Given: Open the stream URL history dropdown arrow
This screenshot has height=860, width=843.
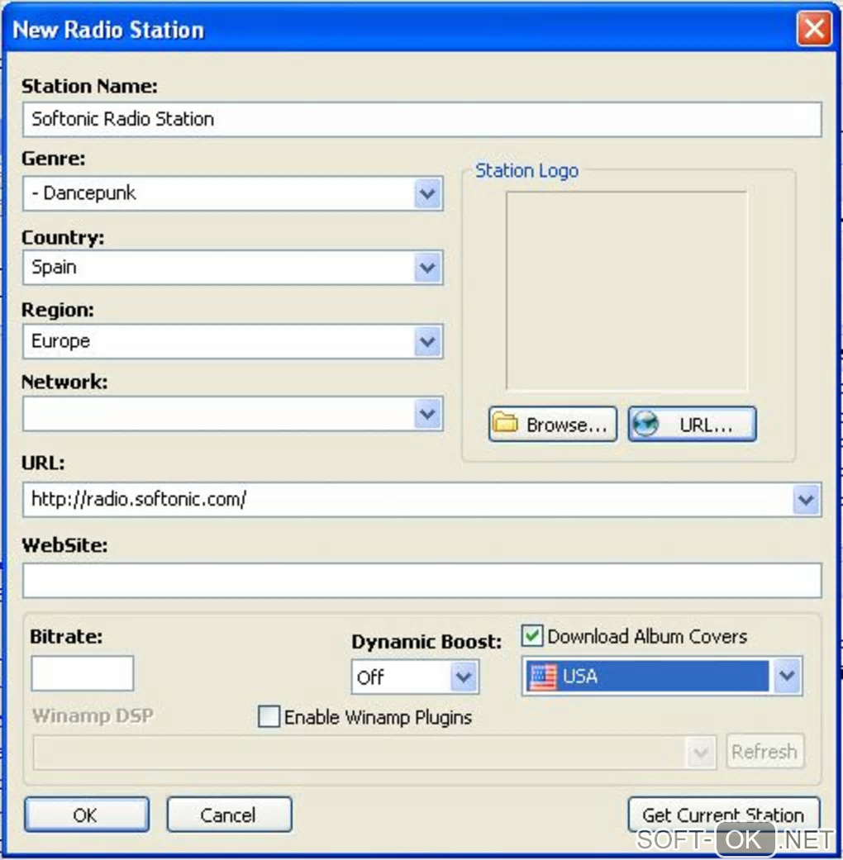Looking at the screenshot, I should point(807,500).
